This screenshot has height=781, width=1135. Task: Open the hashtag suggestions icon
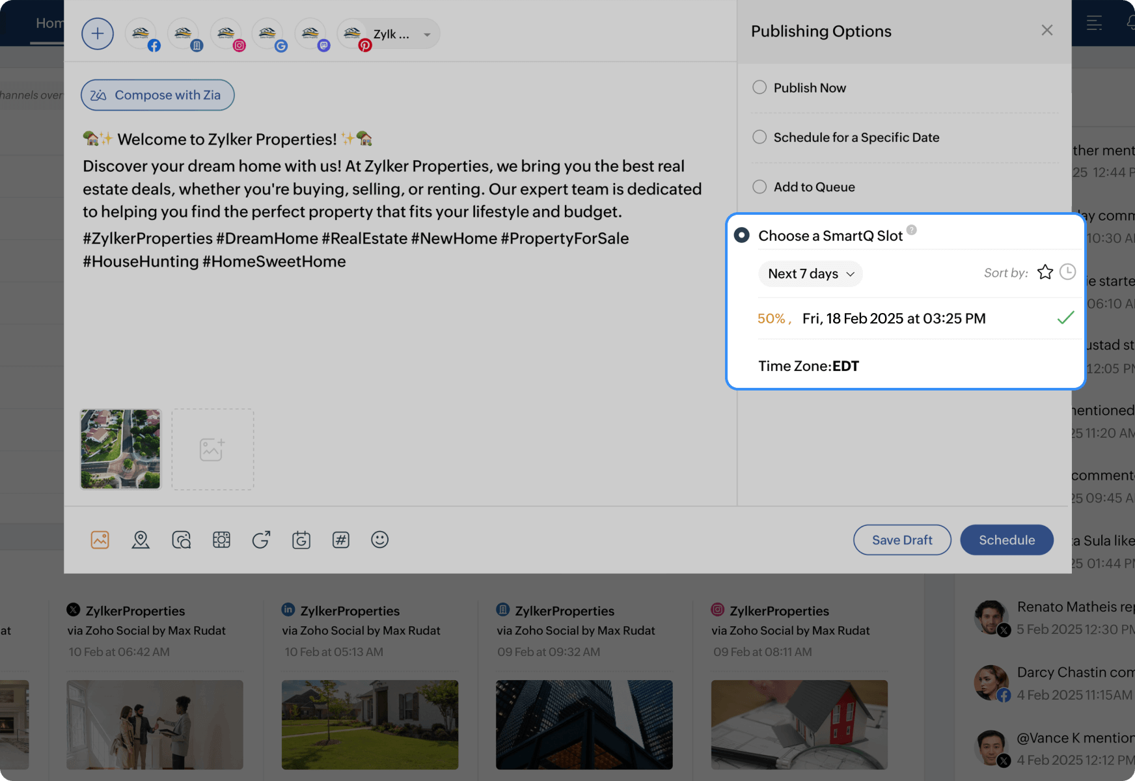(x=341, y=540)
